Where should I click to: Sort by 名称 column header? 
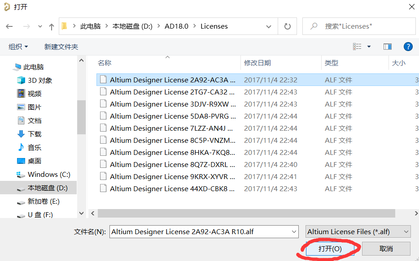point(105,63)
